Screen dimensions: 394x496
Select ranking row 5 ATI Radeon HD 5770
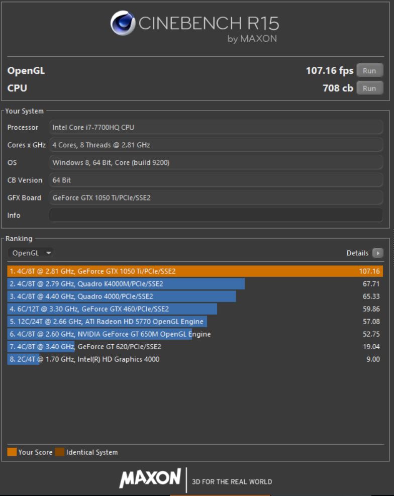pyautogui.click(x=195, y=322)
